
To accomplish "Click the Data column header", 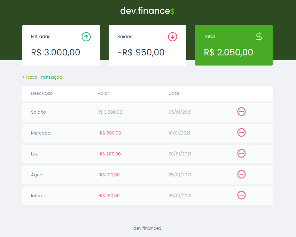I will (x=174, y=93).
